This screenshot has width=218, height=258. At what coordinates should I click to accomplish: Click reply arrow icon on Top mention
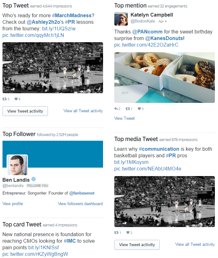[116, 109]
